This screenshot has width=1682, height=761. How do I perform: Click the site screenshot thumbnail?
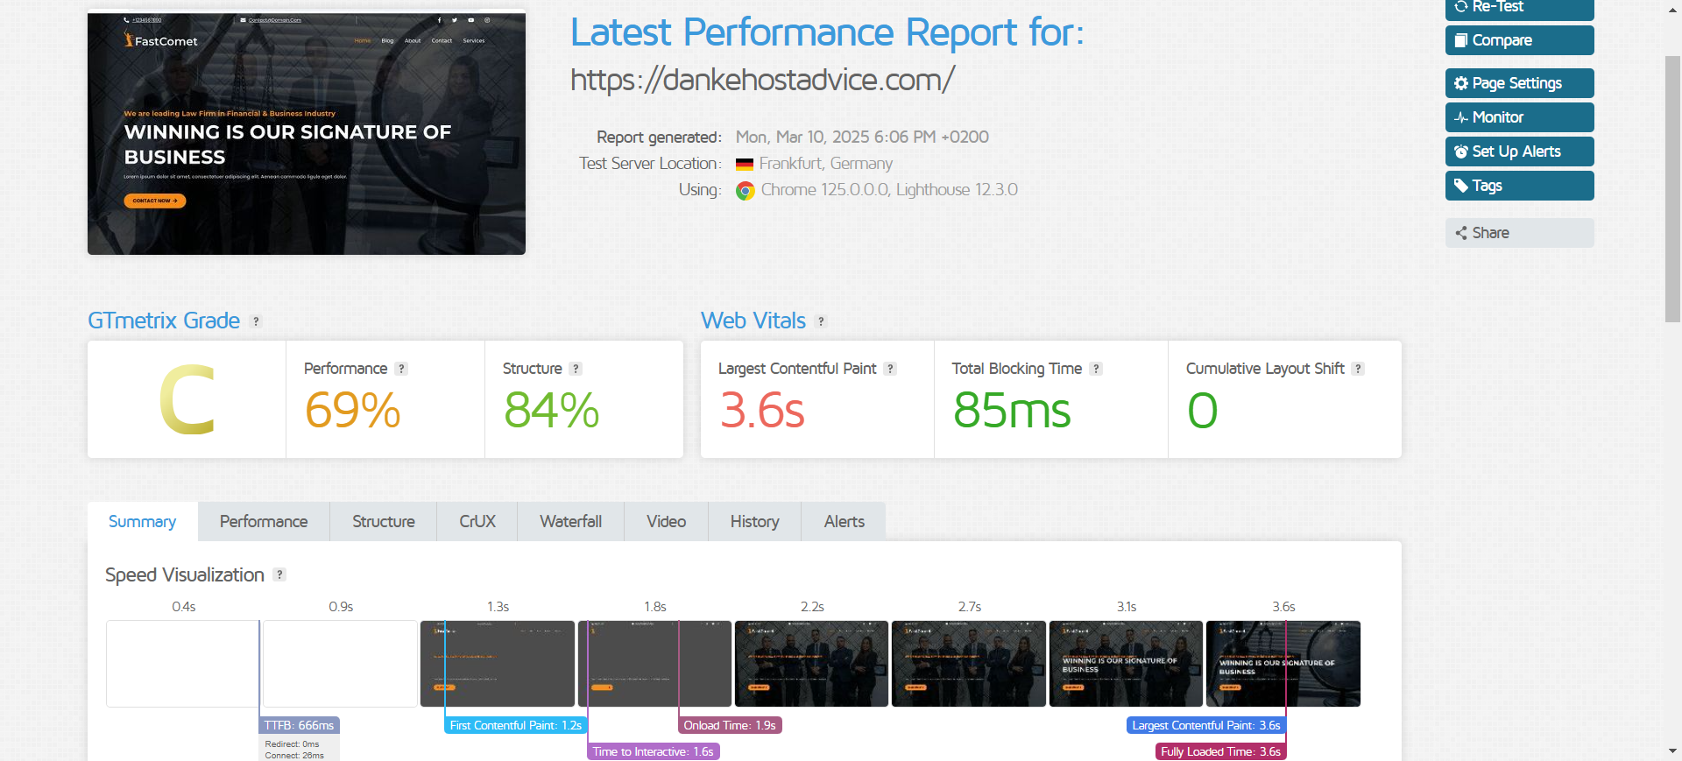(x=307, y=133)
